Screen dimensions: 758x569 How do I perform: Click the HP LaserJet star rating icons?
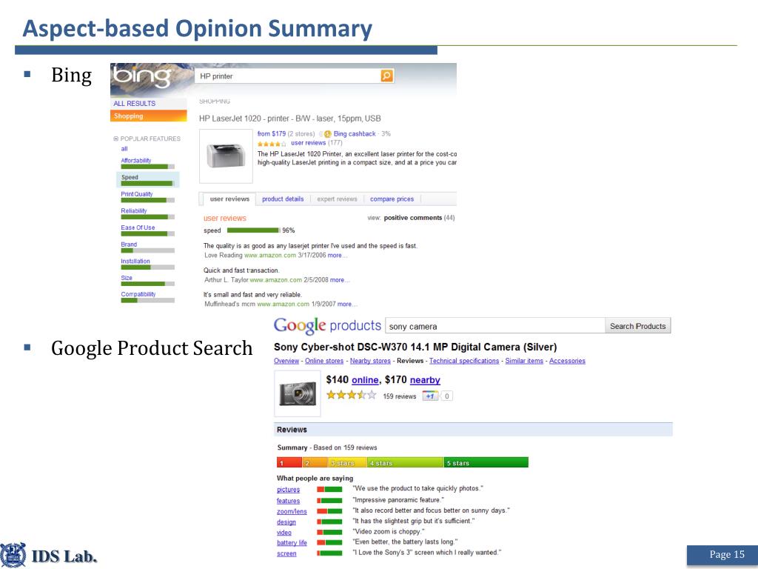click(272, 144)
